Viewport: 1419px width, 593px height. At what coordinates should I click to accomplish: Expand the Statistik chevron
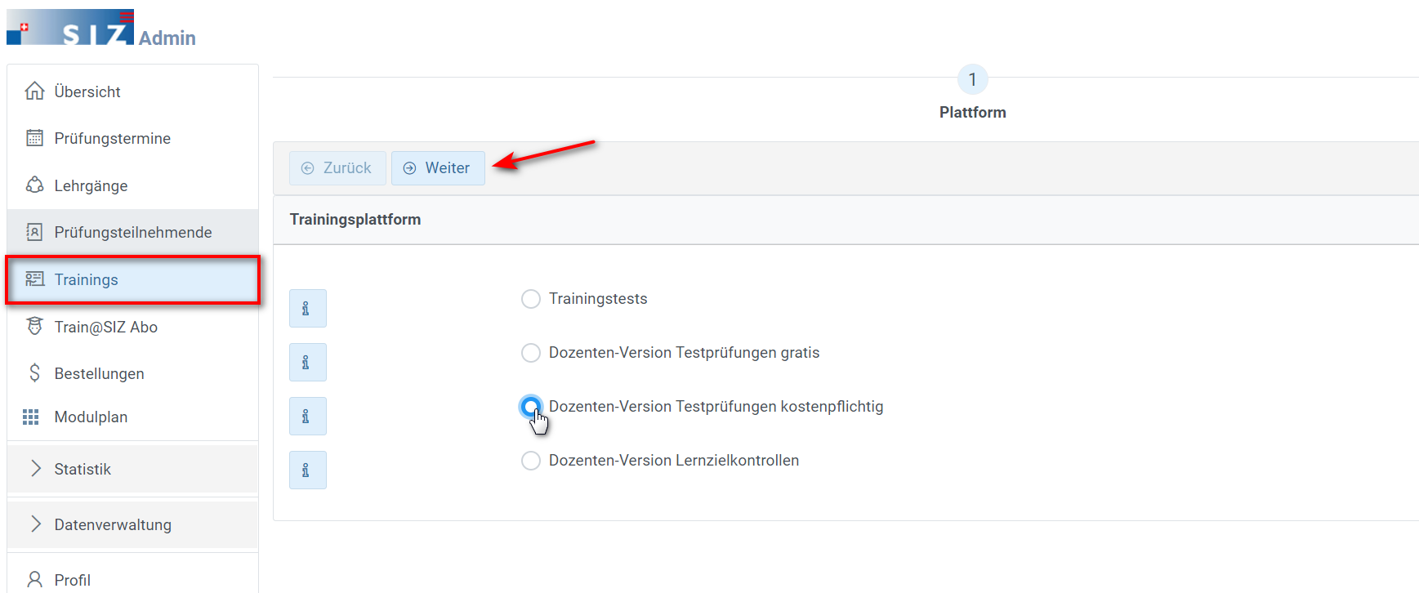(35, 468)
